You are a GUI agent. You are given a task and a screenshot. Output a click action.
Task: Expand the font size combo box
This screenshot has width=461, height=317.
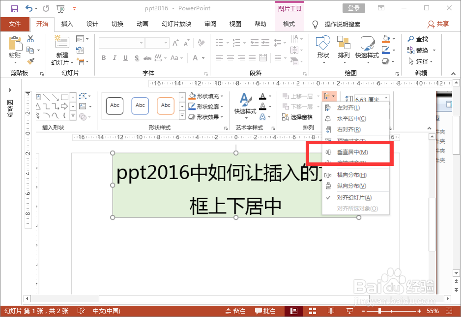tap(166, 43)
